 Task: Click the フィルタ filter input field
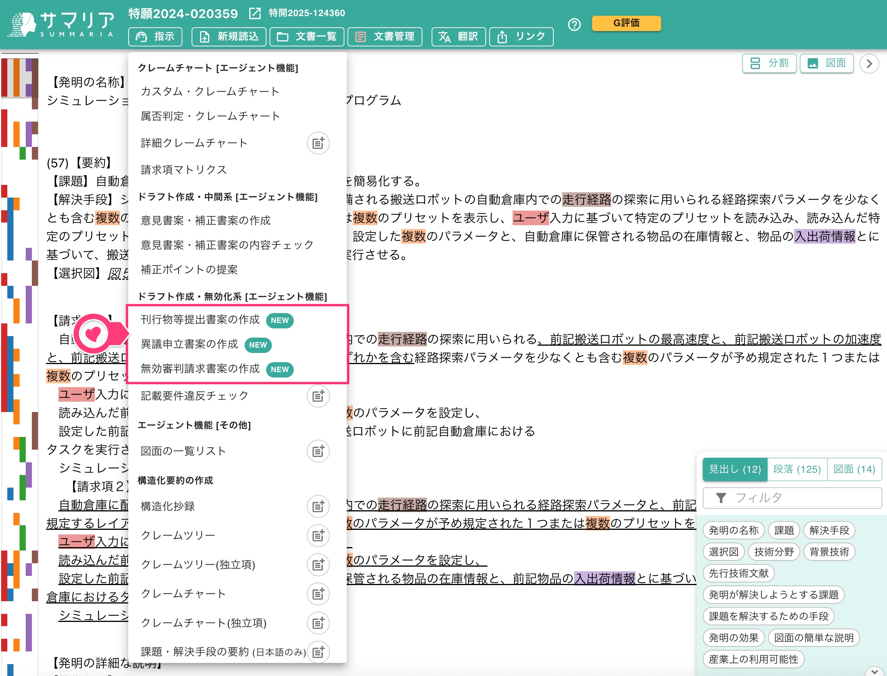coord(792,498)
